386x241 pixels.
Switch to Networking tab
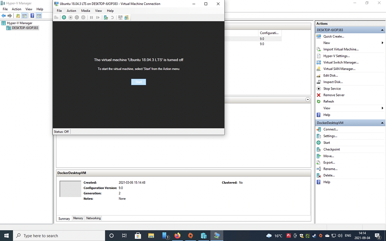point(93,218)
